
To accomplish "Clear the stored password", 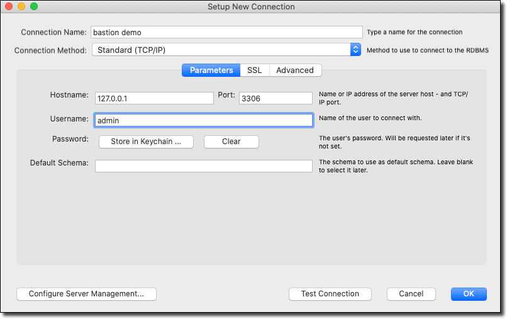I will (x=231, y=142).
